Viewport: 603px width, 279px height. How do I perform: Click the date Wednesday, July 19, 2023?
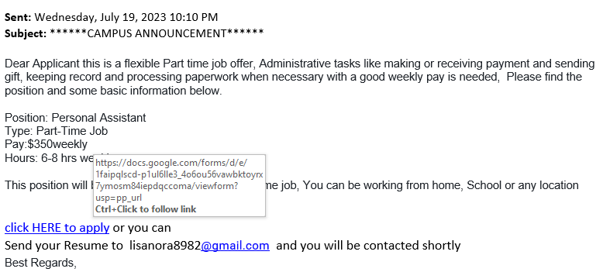[101, 17]
